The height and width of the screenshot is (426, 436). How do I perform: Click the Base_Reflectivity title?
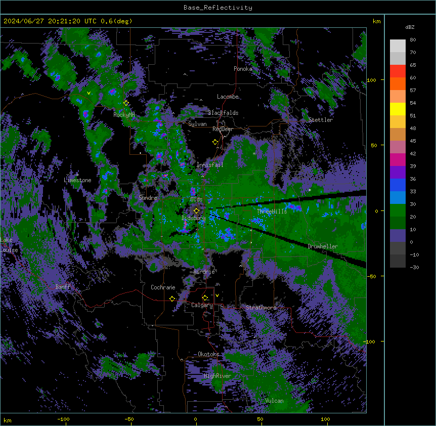pyautogui.click(x=218, y=8)
